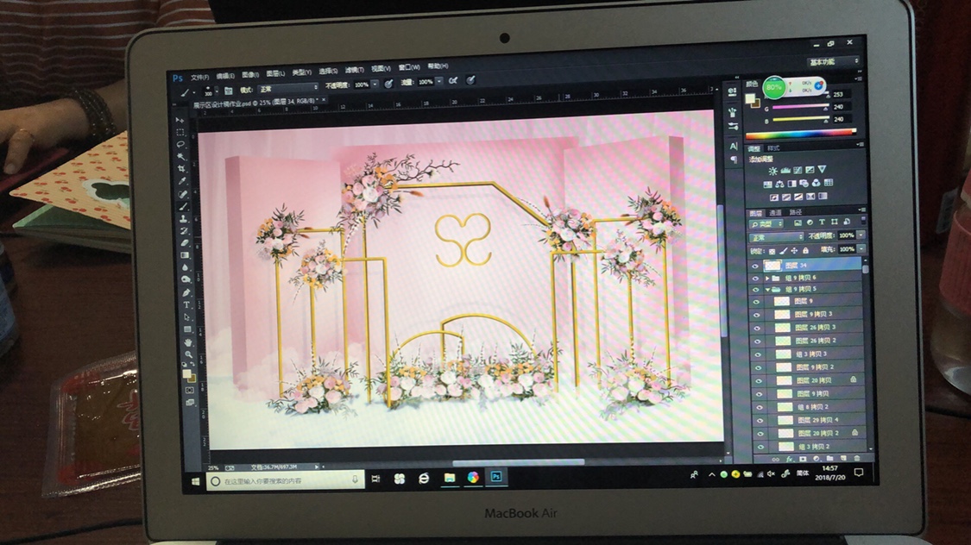Select the Rectangular Marquee tool

[180, 132]
